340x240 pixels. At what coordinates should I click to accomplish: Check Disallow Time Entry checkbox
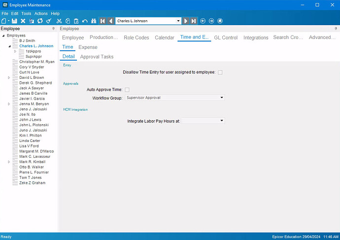(220, 72)
